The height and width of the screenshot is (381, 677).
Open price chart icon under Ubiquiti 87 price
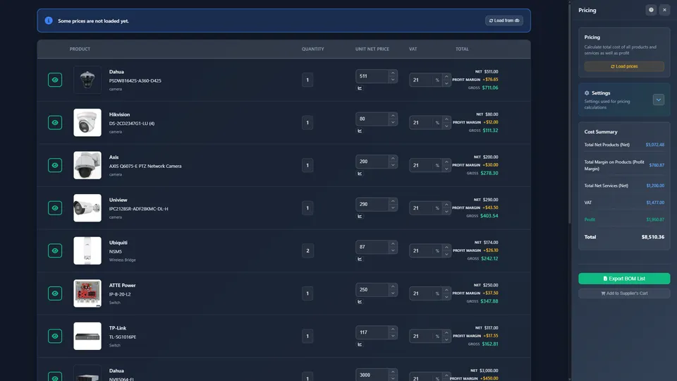(360, 259)
